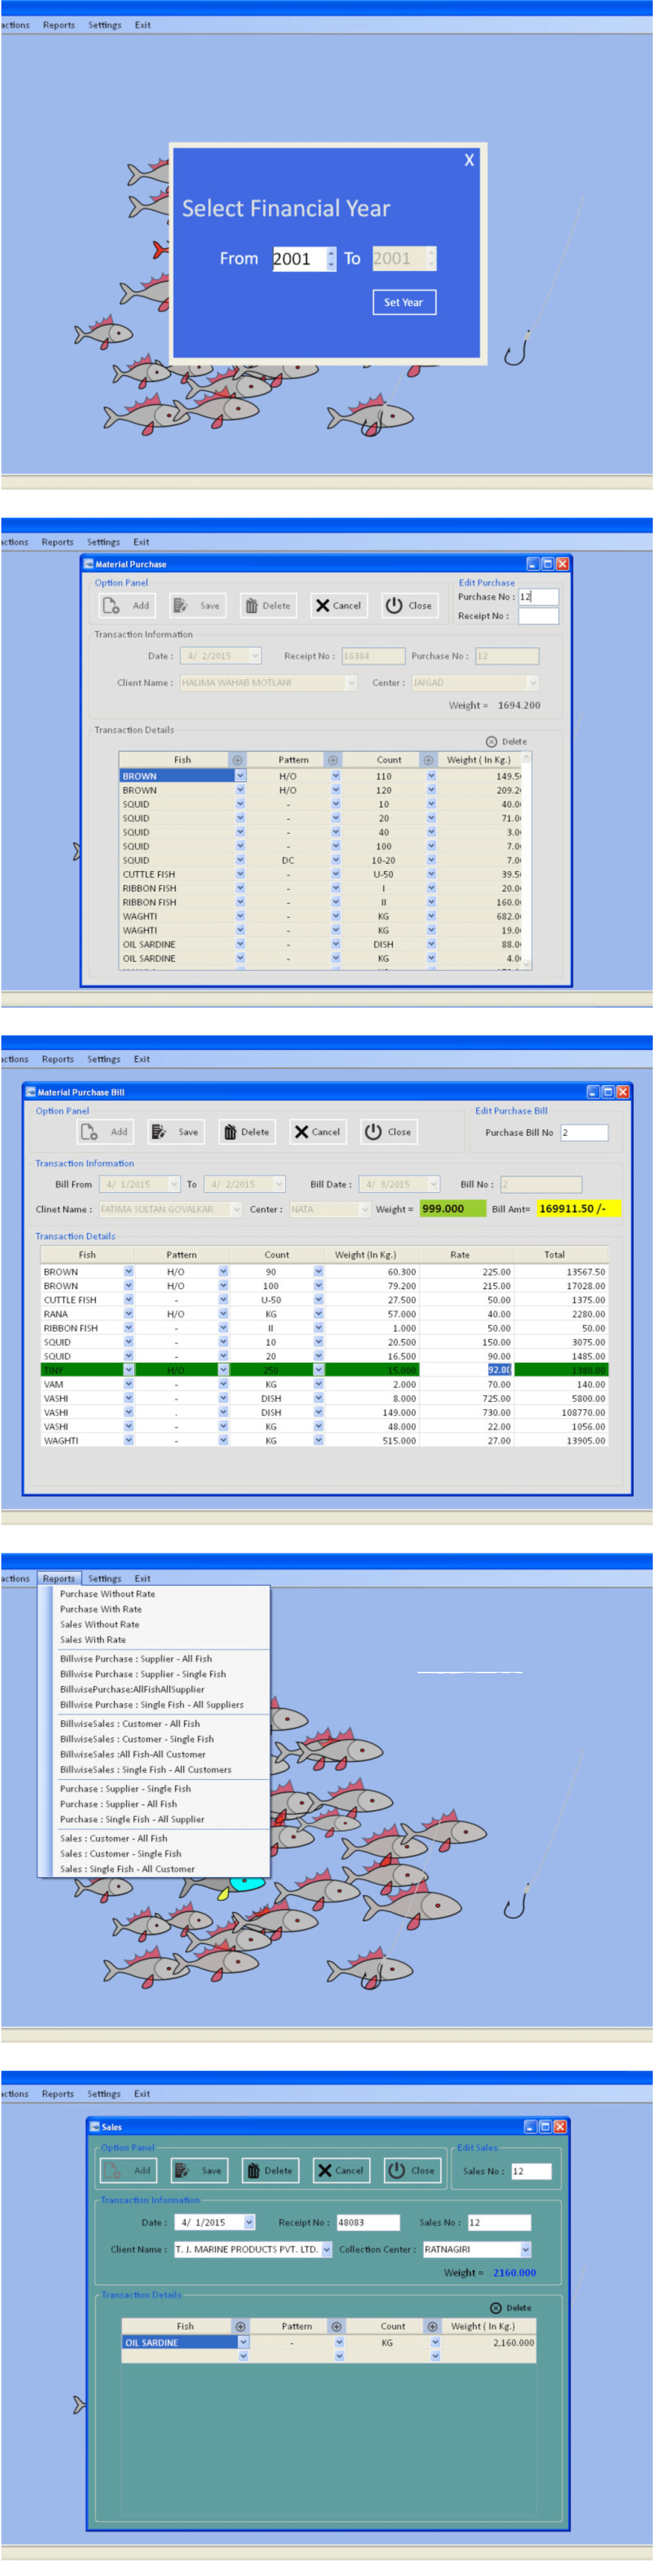Expand Client Name HALIMA WAHAB MOTLANI dropdown
This screenshot has width=654, height=2576.
tap(351, 683)
